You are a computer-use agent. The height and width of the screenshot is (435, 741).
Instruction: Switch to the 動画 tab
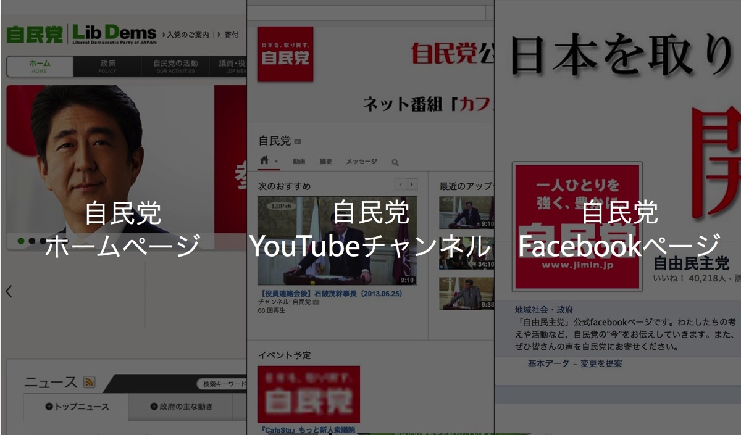click(x=298, y=162)
